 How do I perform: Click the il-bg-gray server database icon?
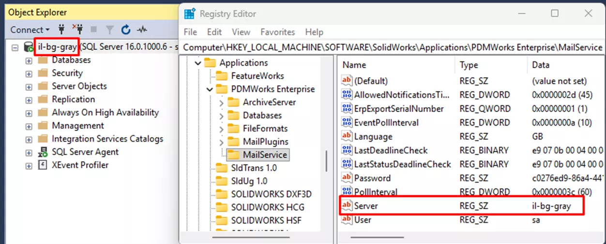[29, 48]
